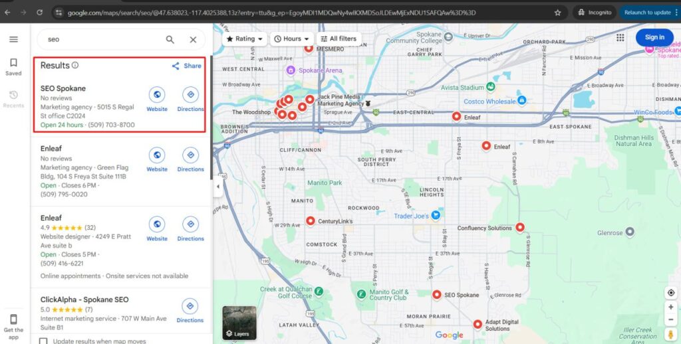Zoom out on the map
Image resolution: width=681 pixels, height=344 pixels.
(x=671, y=320)
